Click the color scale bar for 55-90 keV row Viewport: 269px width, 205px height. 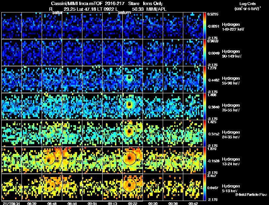coord(204,79)
